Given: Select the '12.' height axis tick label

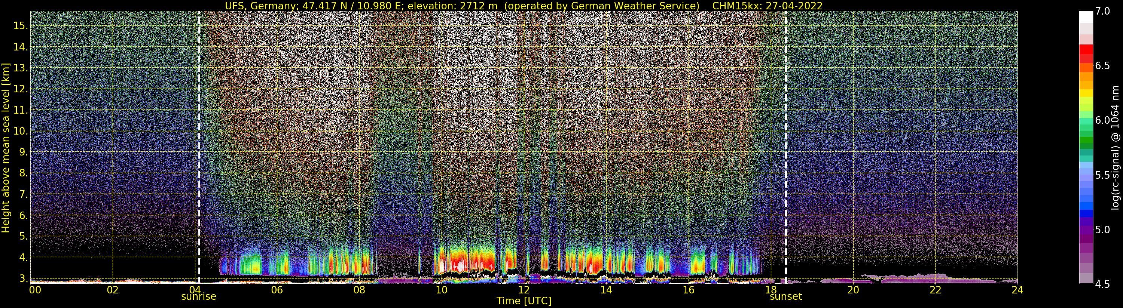Looking at the screenshot, I should pos(21,89).
